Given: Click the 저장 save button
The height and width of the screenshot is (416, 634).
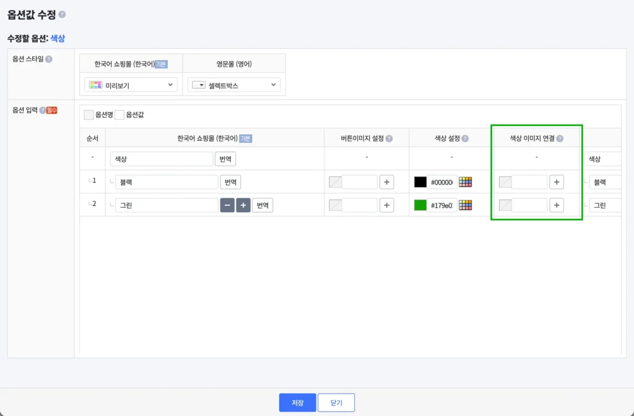Looking at the screenshot, I should tap(297, 402).
